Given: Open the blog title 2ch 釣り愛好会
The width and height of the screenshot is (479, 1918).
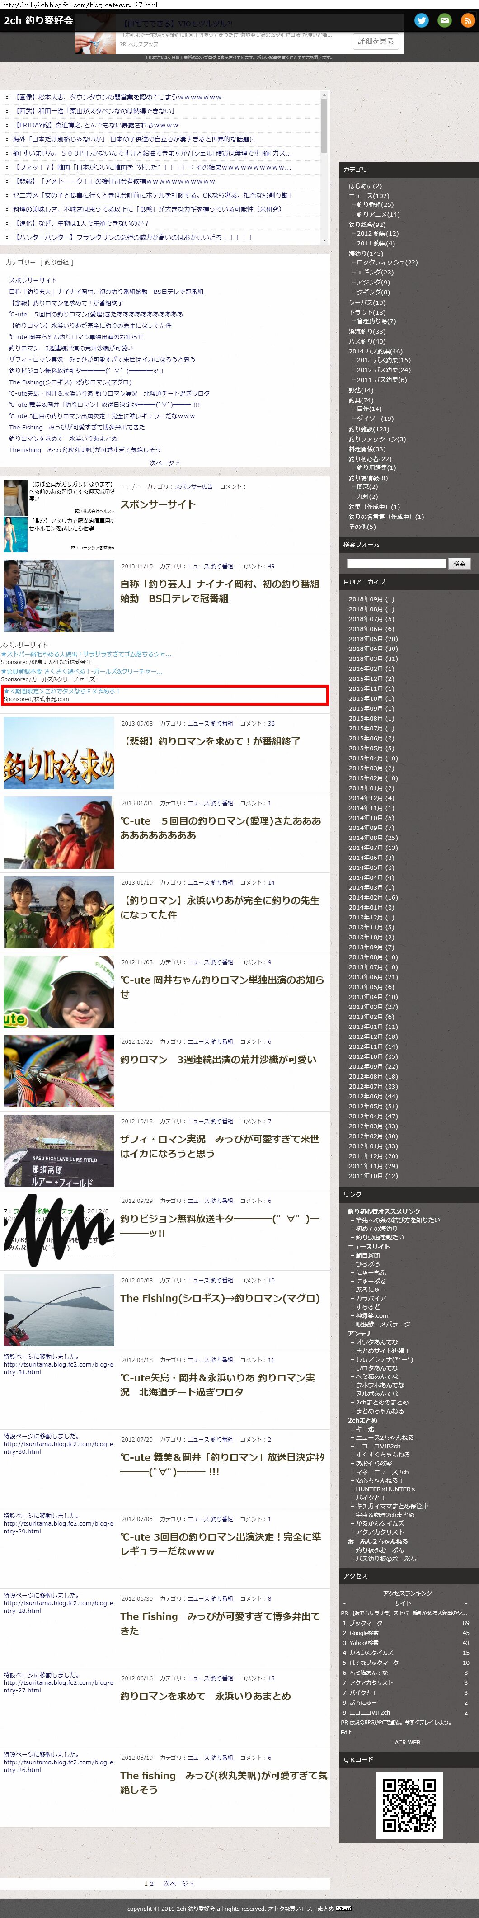Looking at the screenshot, I should click(x=38, y=20).
